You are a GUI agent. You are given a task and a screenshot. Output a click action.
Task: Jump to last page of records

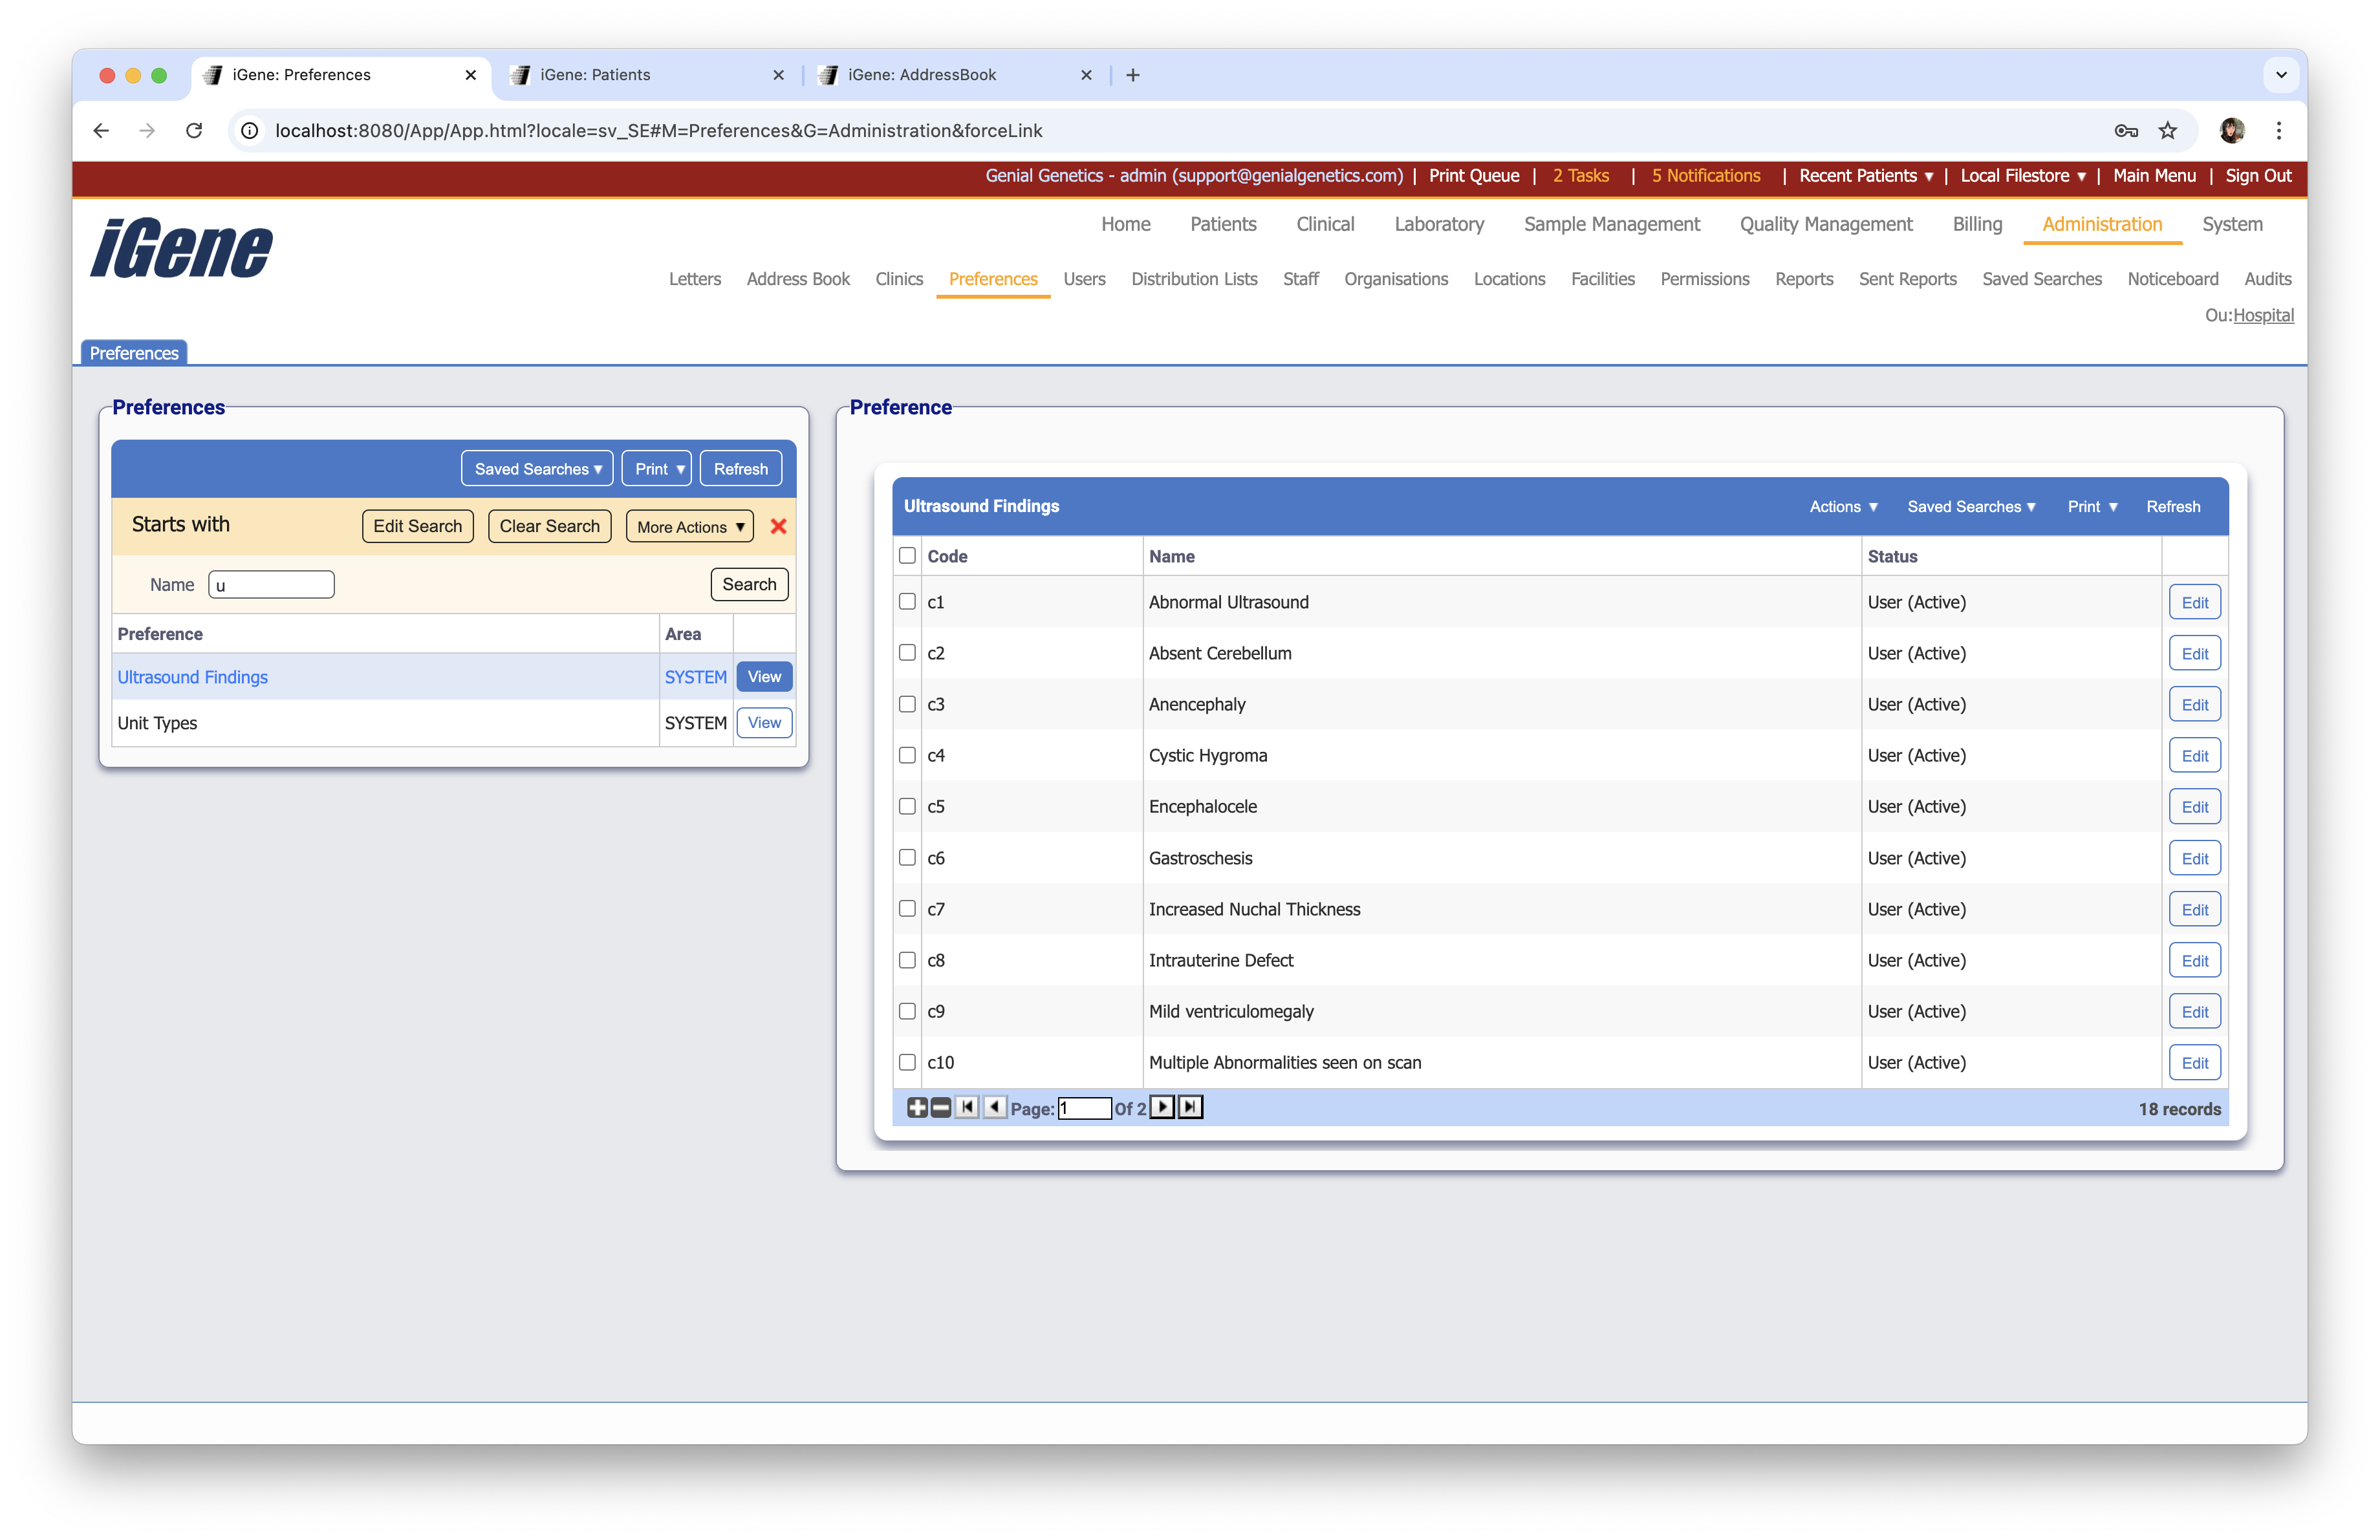click(1190, 1107)
